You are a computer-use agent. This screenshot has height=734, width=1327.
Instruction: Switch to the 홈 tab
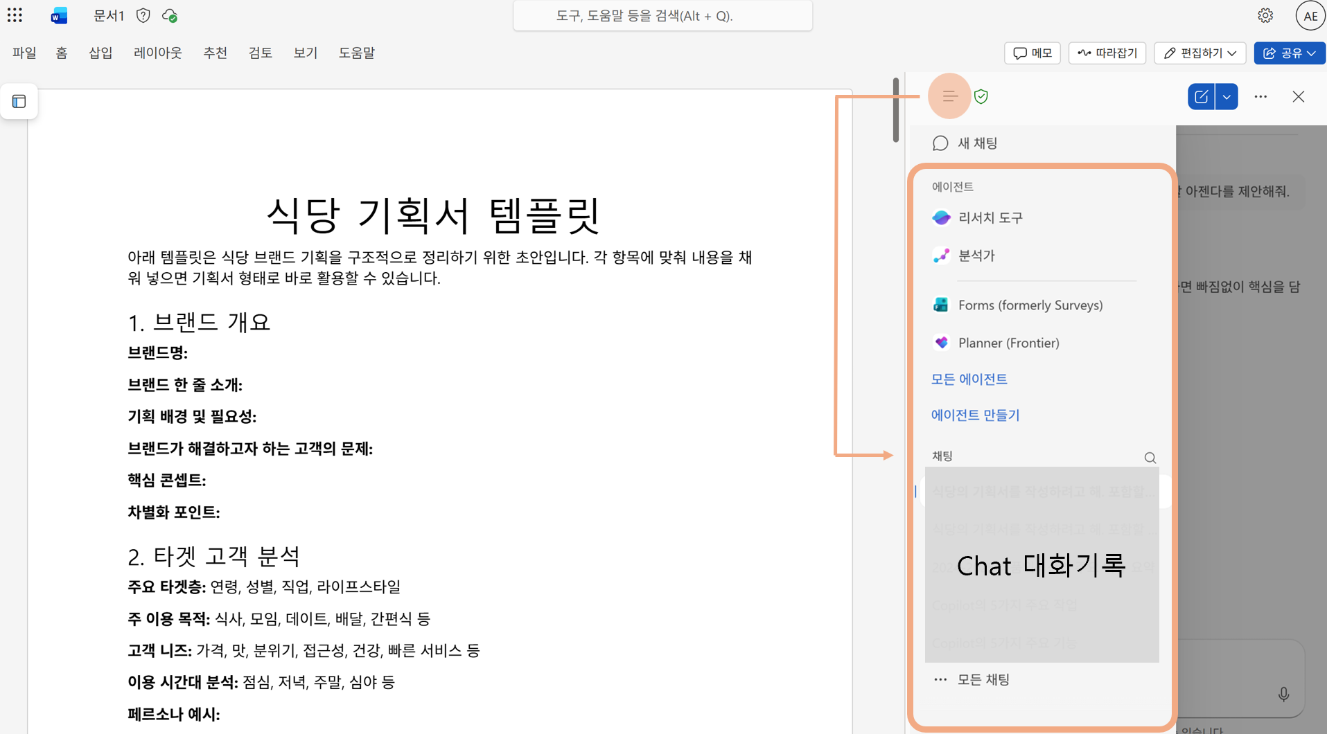pos(62,53)
